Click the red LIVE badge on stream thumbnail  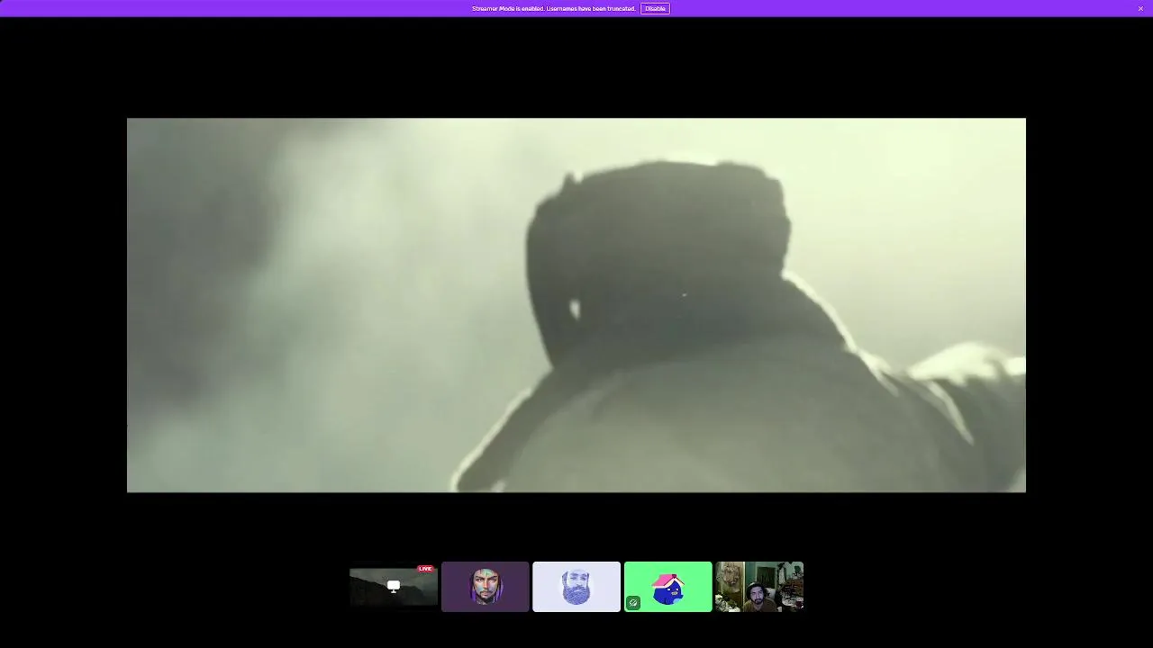pyautogui.click(x=425, y=569)
